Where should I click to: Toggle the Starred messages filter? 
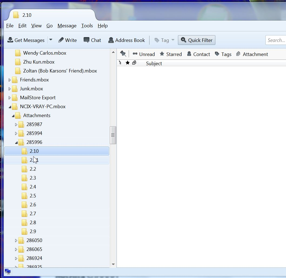[x=171, y=54]
